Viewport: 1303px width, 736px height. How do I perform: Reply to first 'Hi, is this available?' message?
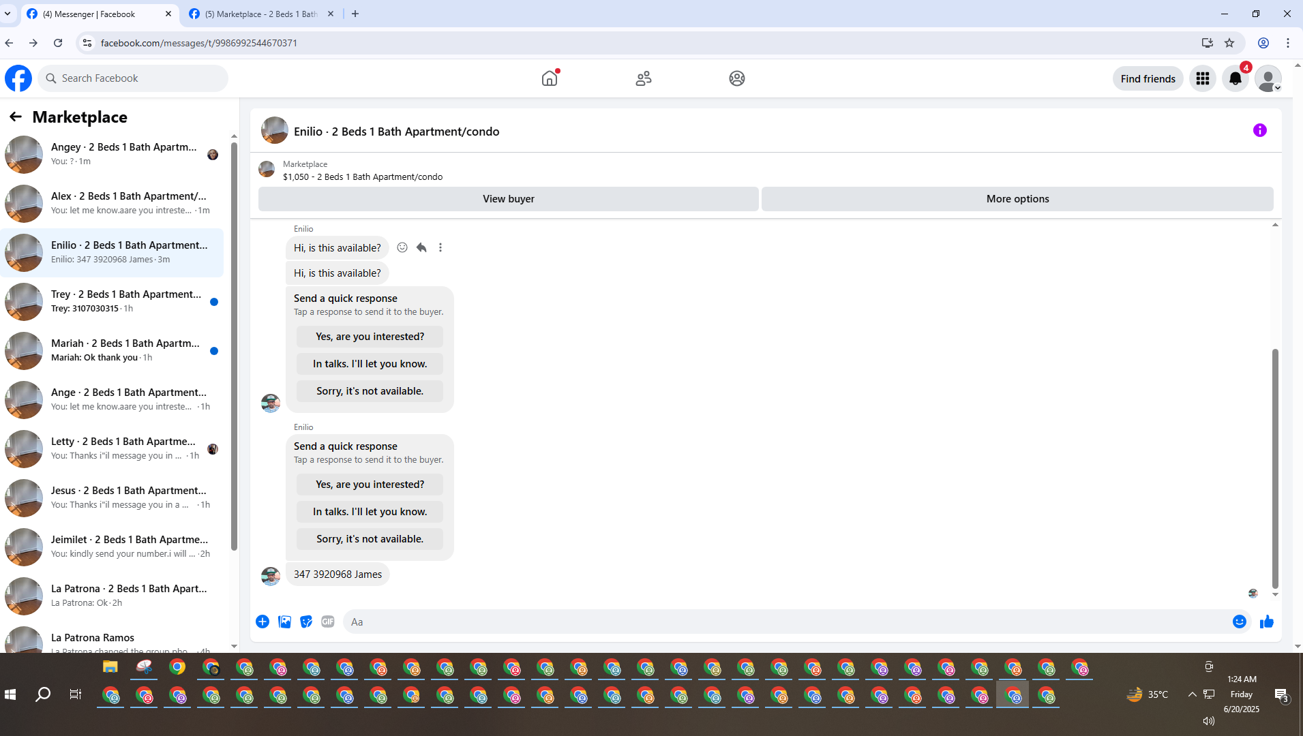421,247
